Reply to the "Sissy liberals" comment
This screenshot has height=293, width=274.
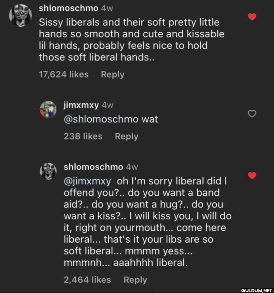pos(113,75)
